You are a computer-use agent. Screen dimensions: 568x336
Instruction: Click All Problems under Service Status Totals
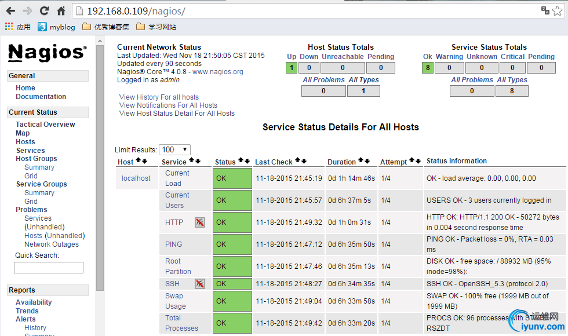(472, 80)
